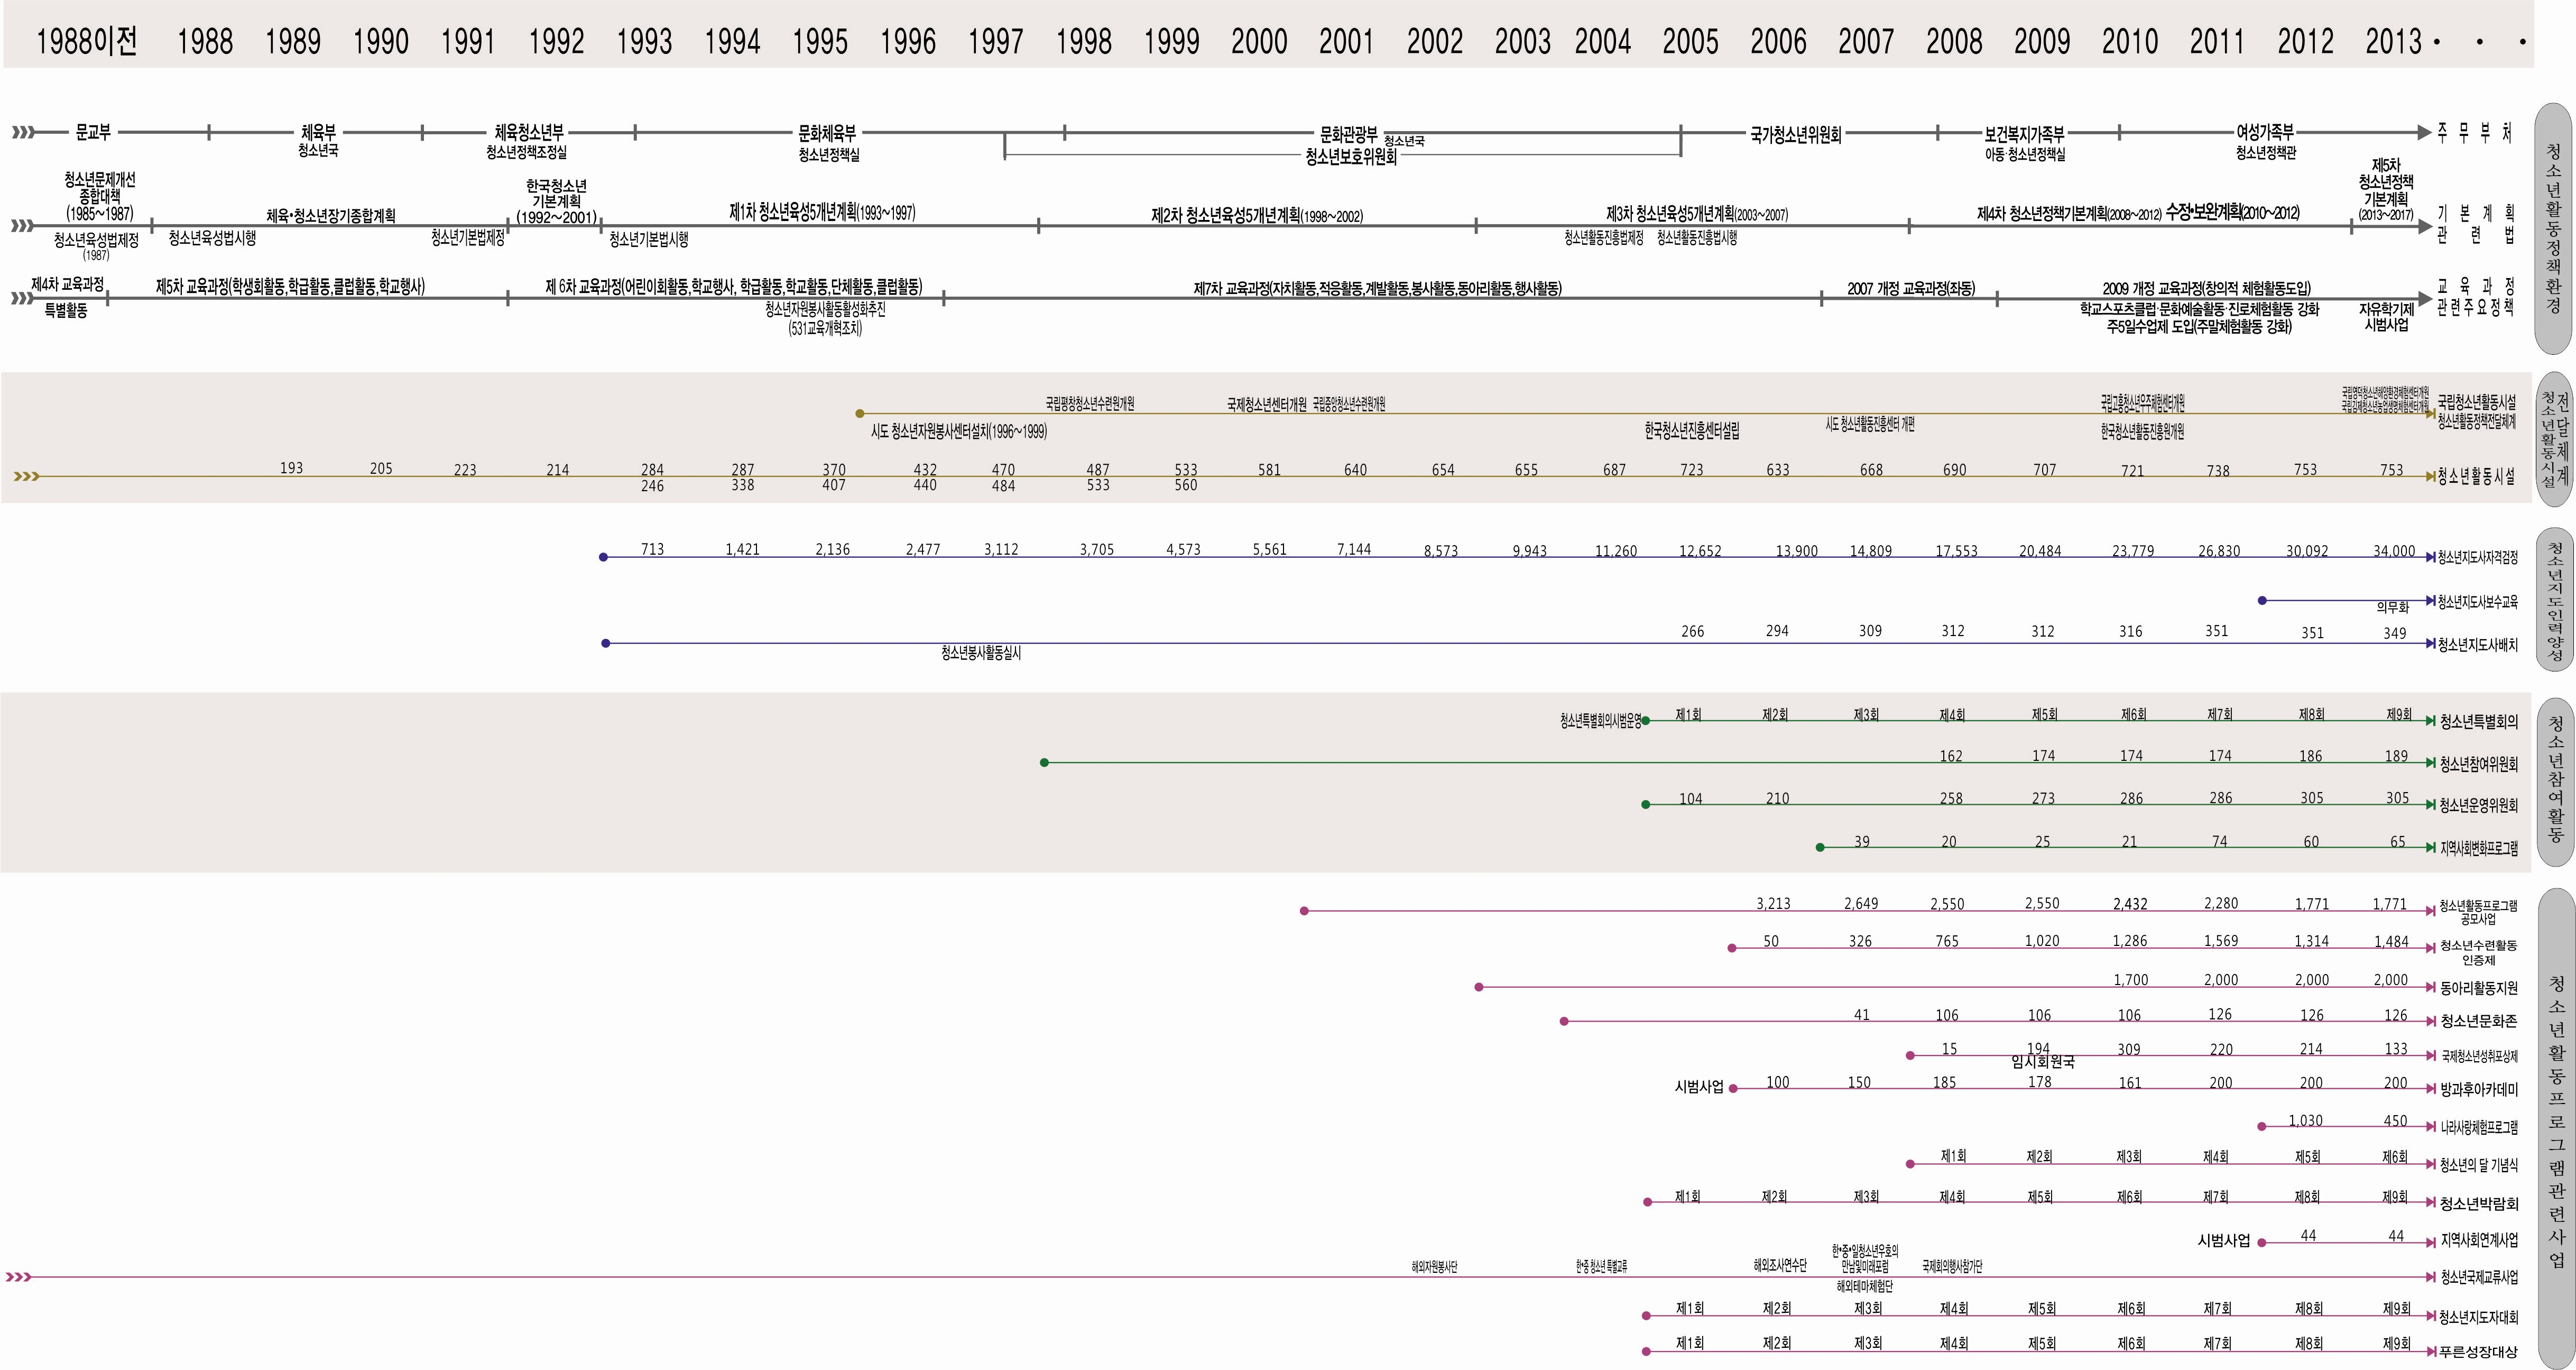This screenshot has height=1370, width=2576.
Task: Select 시도 청소년자원봉사센터설치(1996~1999) text
Action: pyautogui.click(x=959, y=432)
